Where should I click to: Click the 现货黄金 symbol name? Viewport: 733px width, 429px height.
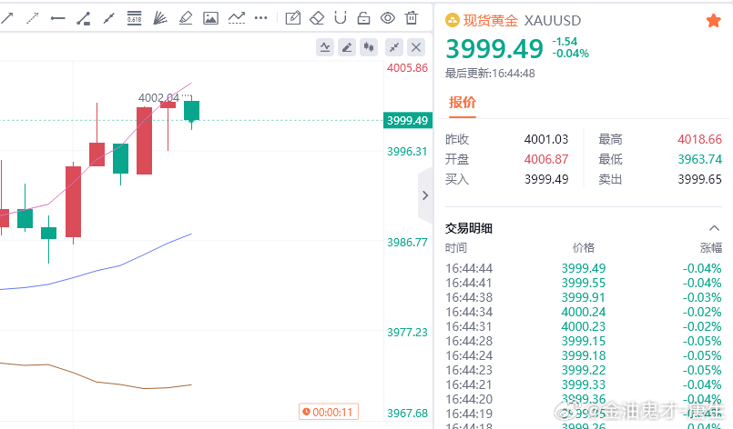click(491, 21)
